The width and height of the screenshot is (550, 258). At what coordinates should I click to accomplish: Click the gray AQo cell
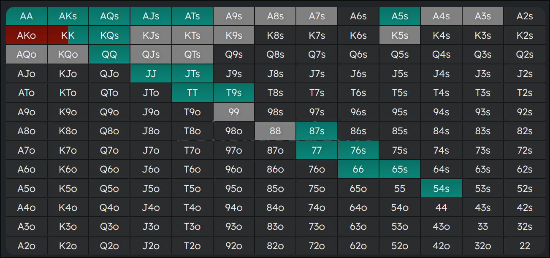pos(26,55)
